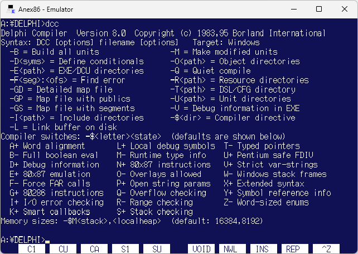Click '-T<path> = DSL/CFG directory' text

pos(233,89)
